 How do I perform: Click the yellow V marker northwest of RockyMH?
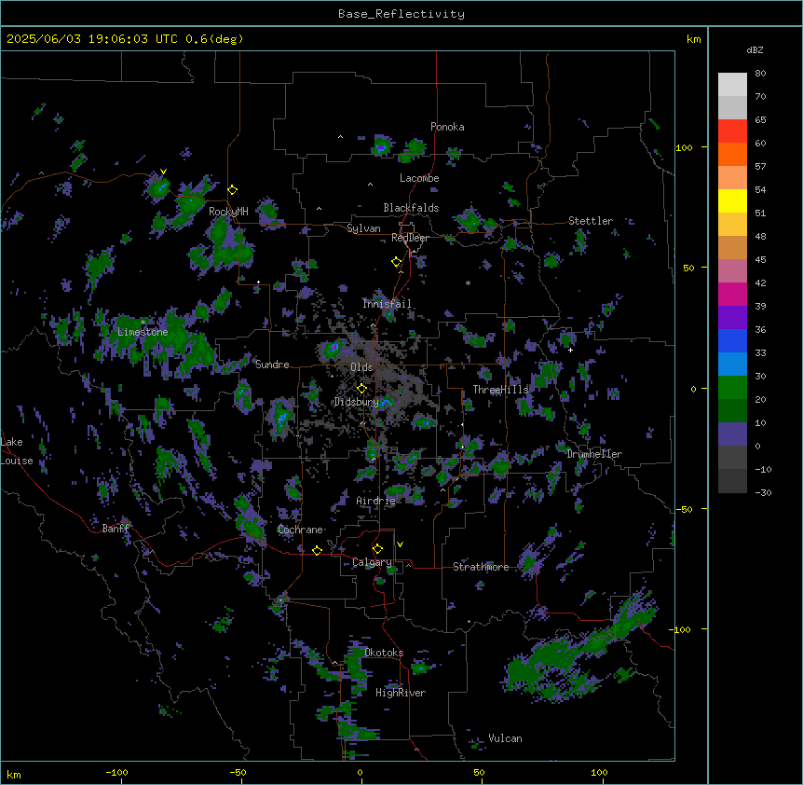pos(163,172)
